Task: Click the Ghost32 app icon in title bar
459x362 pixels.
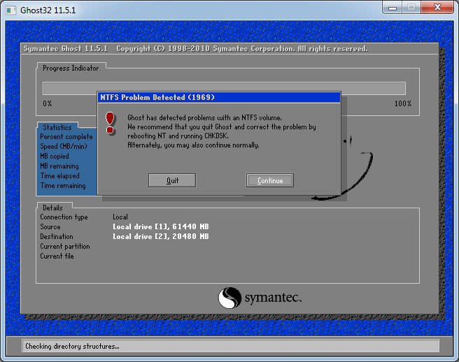Action: tap(11, 10)
